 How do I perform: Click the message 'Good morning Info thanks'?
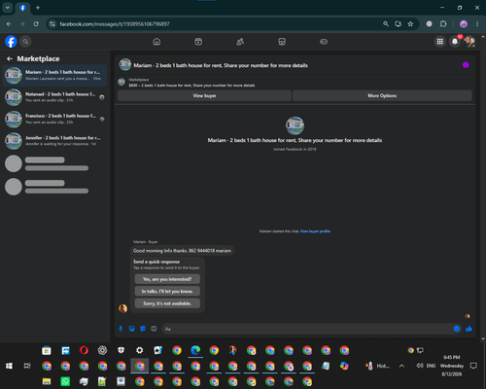pos(182,251)
